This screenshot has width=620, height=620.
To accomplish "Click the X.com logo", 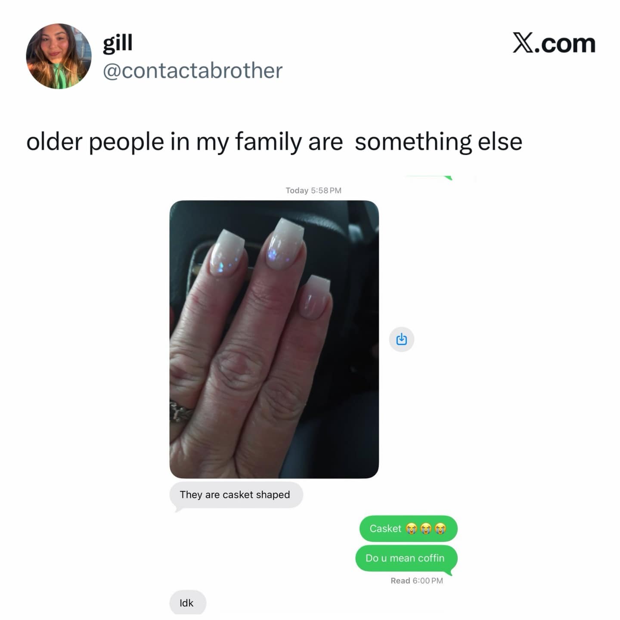I will pyautogui.click(x=554, y=43).
